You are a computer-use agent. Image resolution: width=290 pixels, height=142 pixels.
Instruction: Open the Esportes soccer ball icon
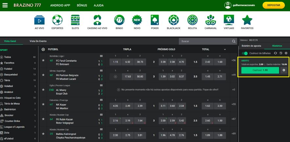click(57, 20)
